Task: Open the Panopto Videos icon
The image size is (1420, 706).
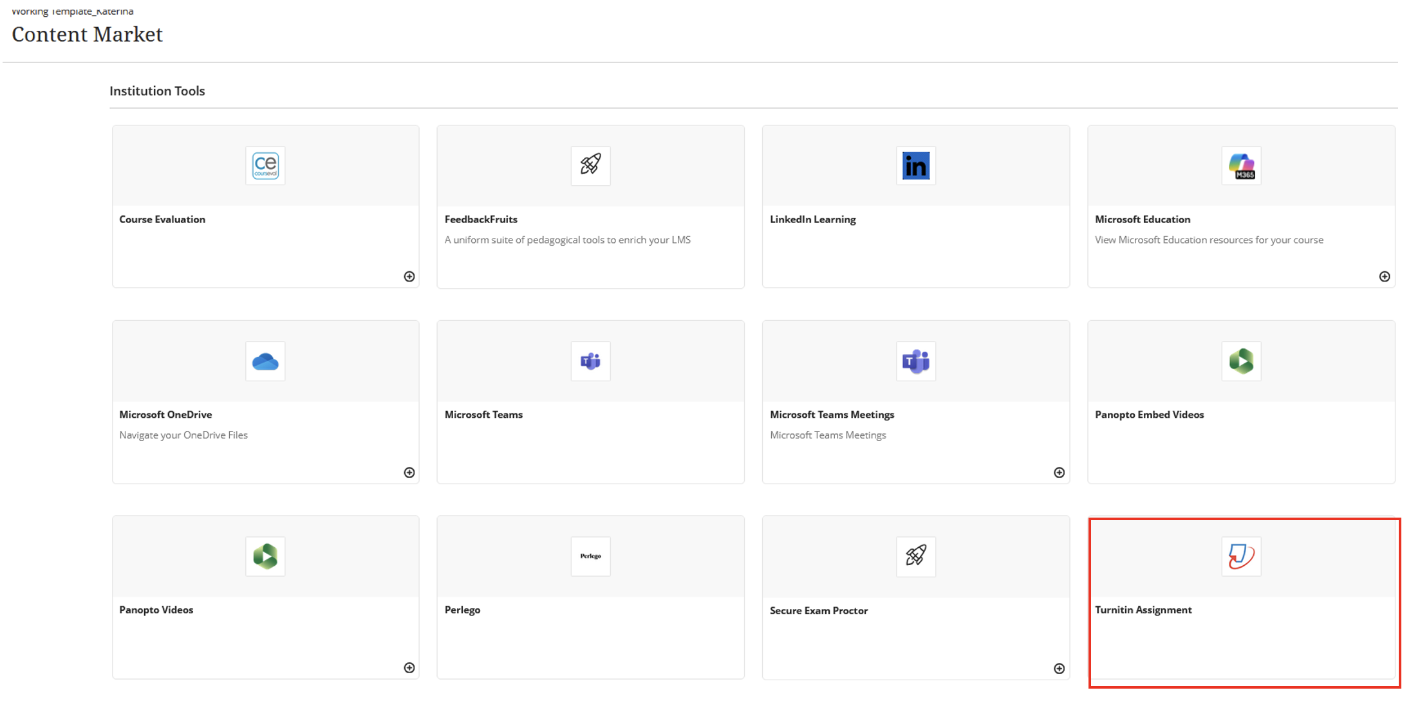Action: pos(265,556)
